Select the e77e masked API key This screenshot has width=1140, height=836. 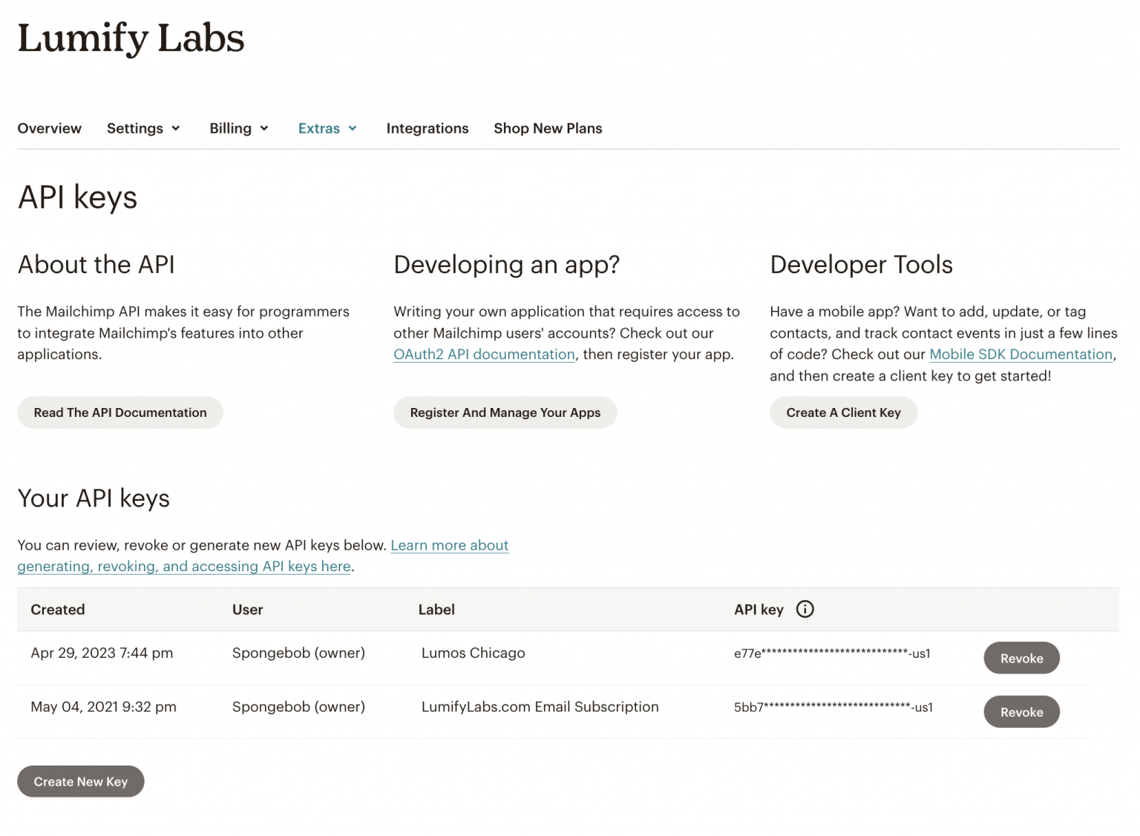click(x=832, y=654)
